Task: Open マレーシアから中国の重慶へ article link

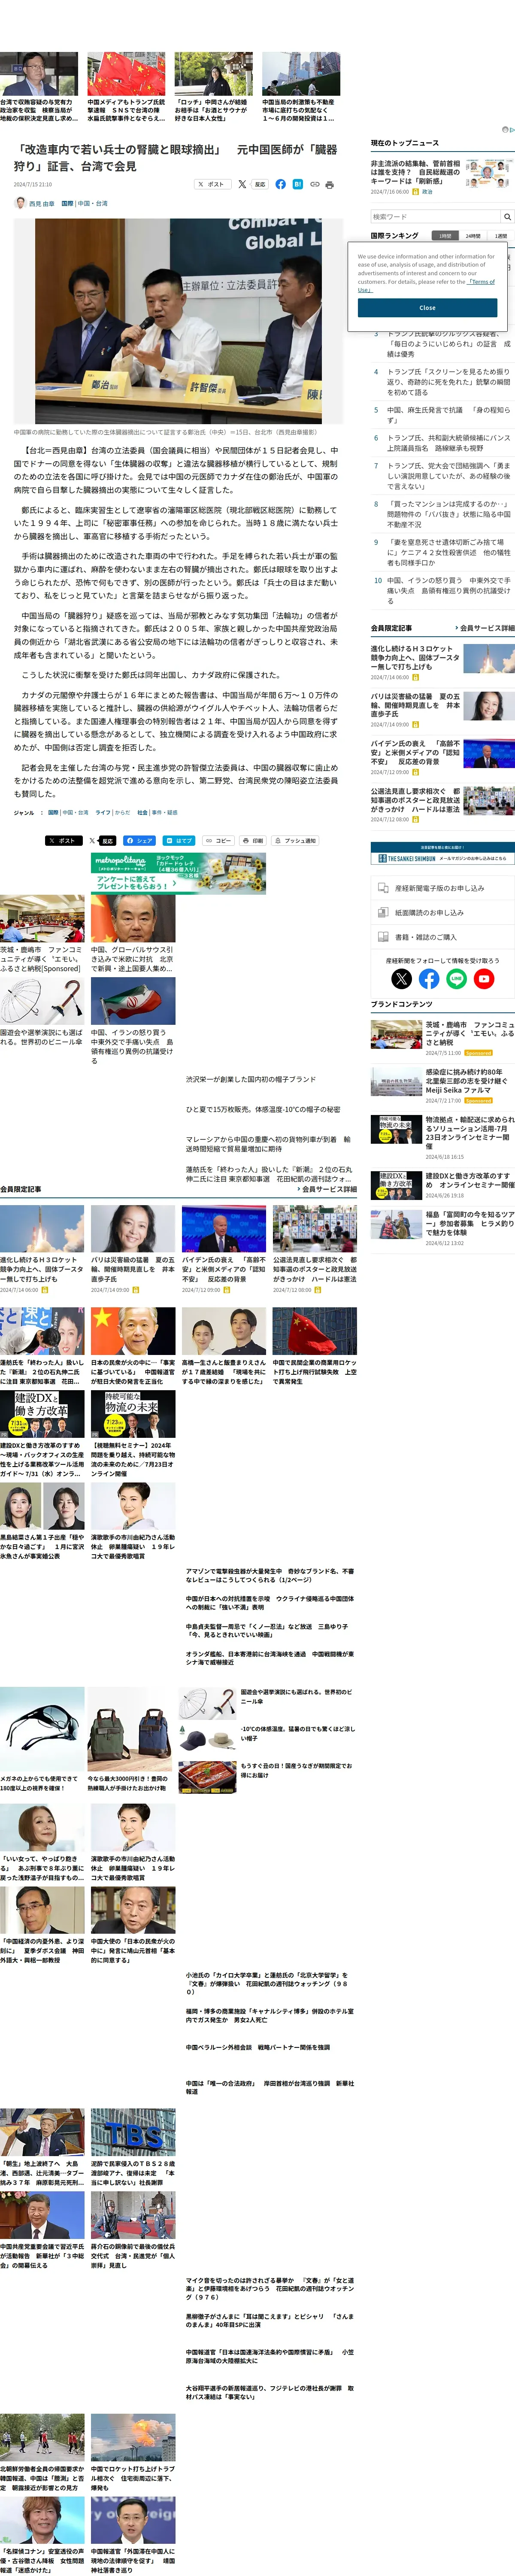Action: (x=268, y=1144)
